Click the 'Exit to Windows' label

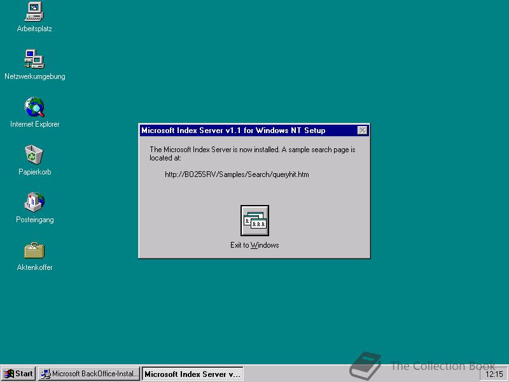pyautogui.click(x=254, y=245)
